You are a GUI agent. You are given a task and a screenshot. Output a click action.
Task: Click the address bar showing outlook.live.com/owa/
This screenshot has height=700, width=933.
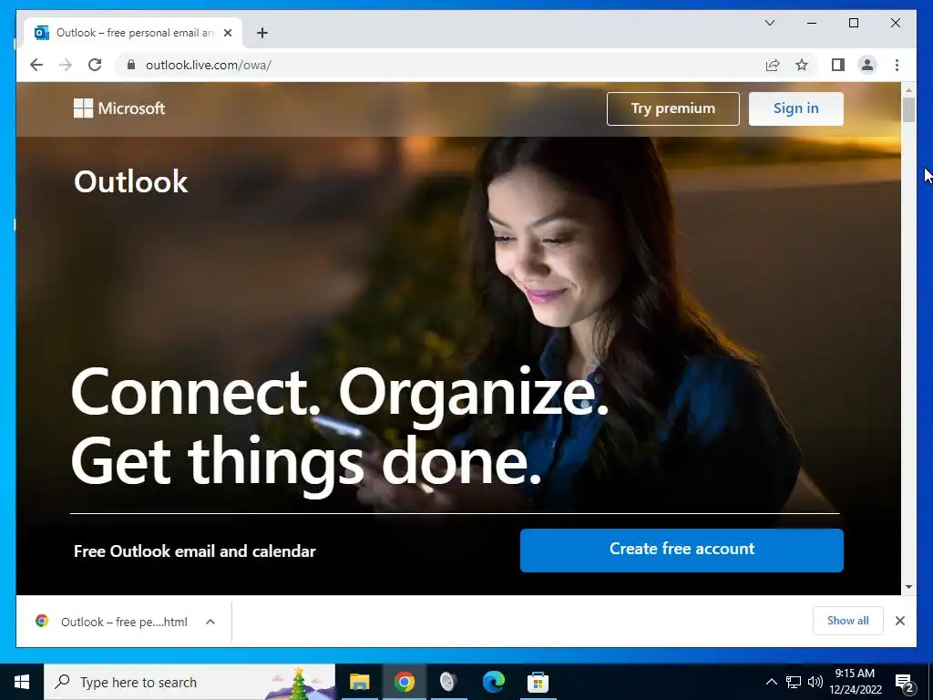point(440,65)
